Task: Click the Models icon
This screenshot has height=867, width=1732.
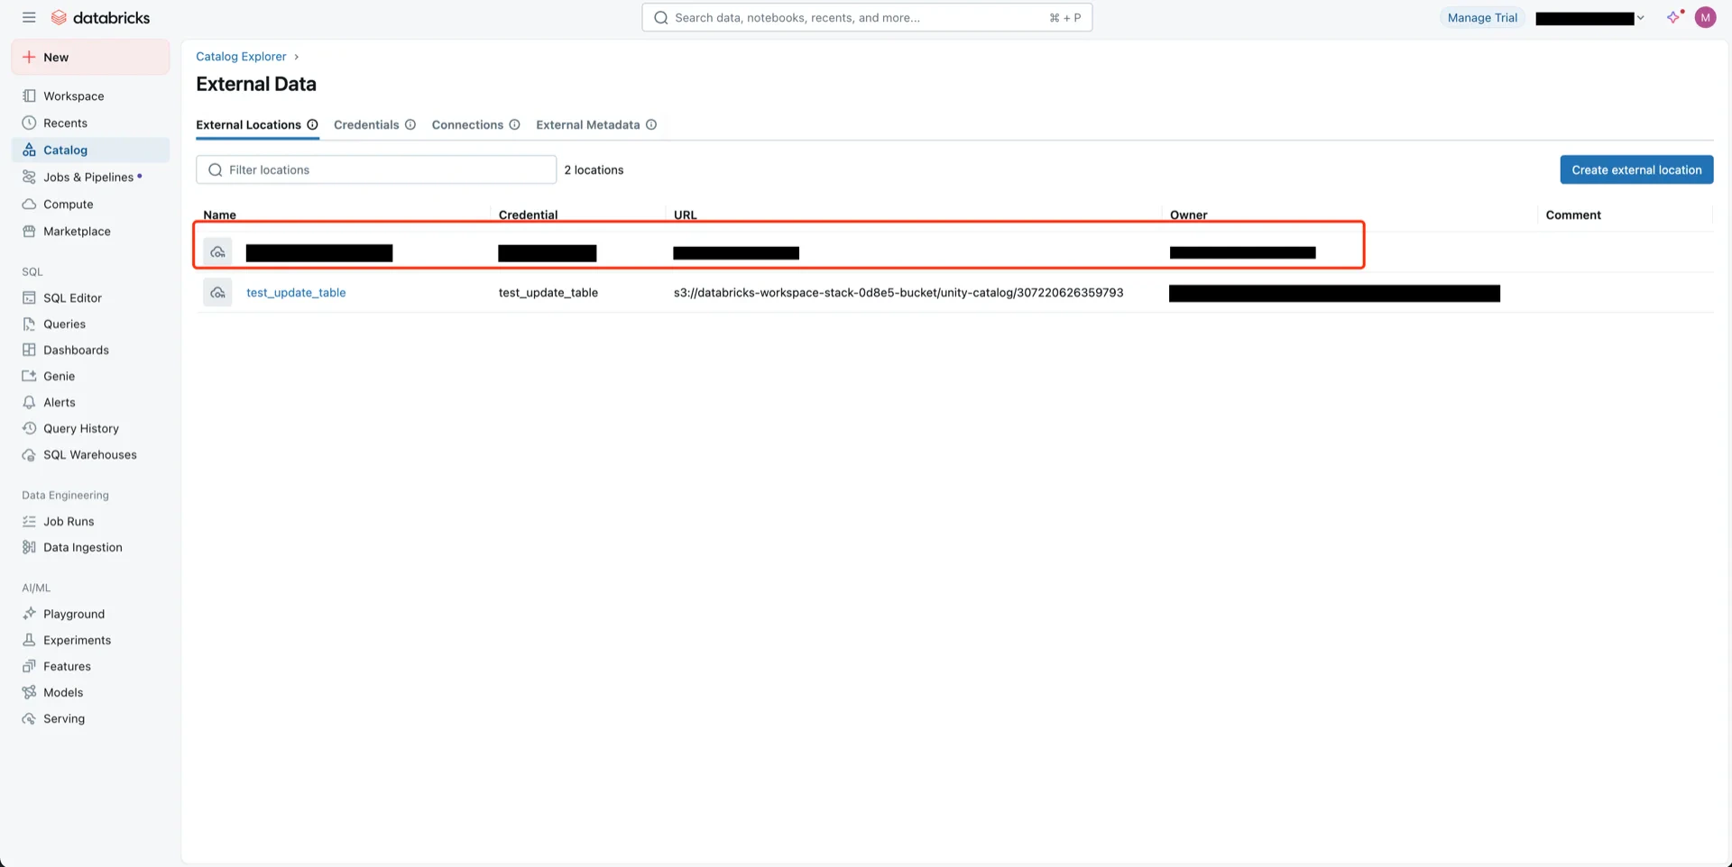Action: pos(29,692)
